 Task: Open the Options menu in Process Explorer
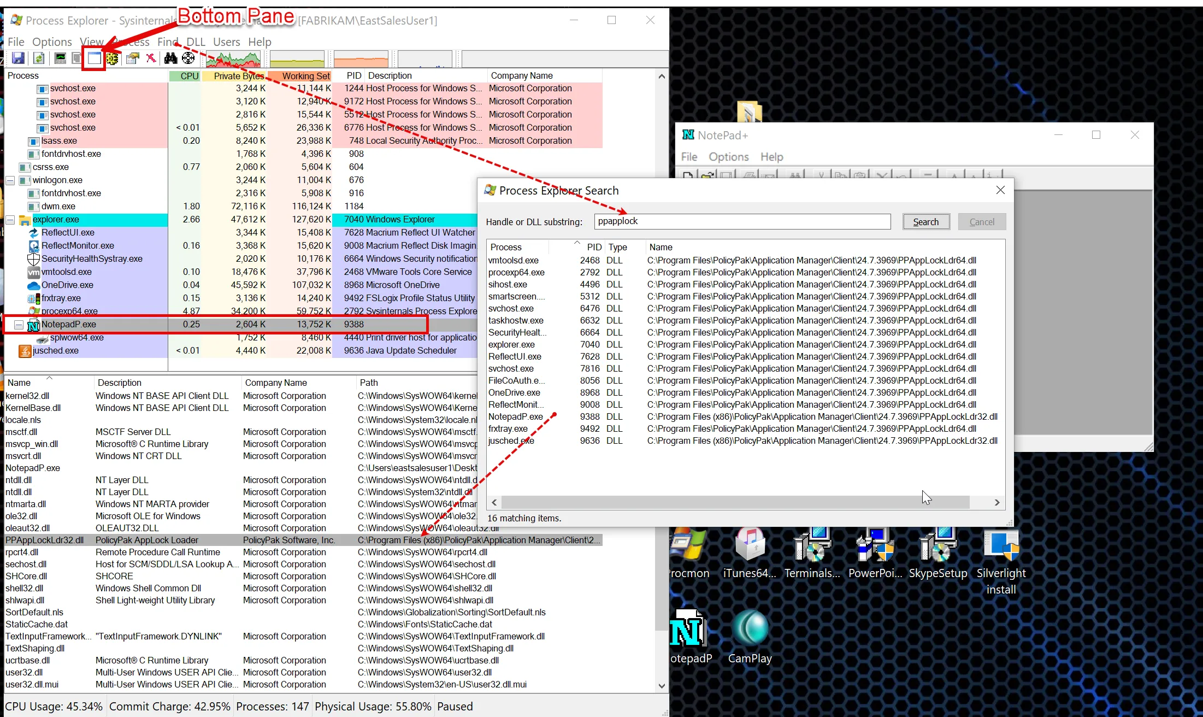pos(52,42)
